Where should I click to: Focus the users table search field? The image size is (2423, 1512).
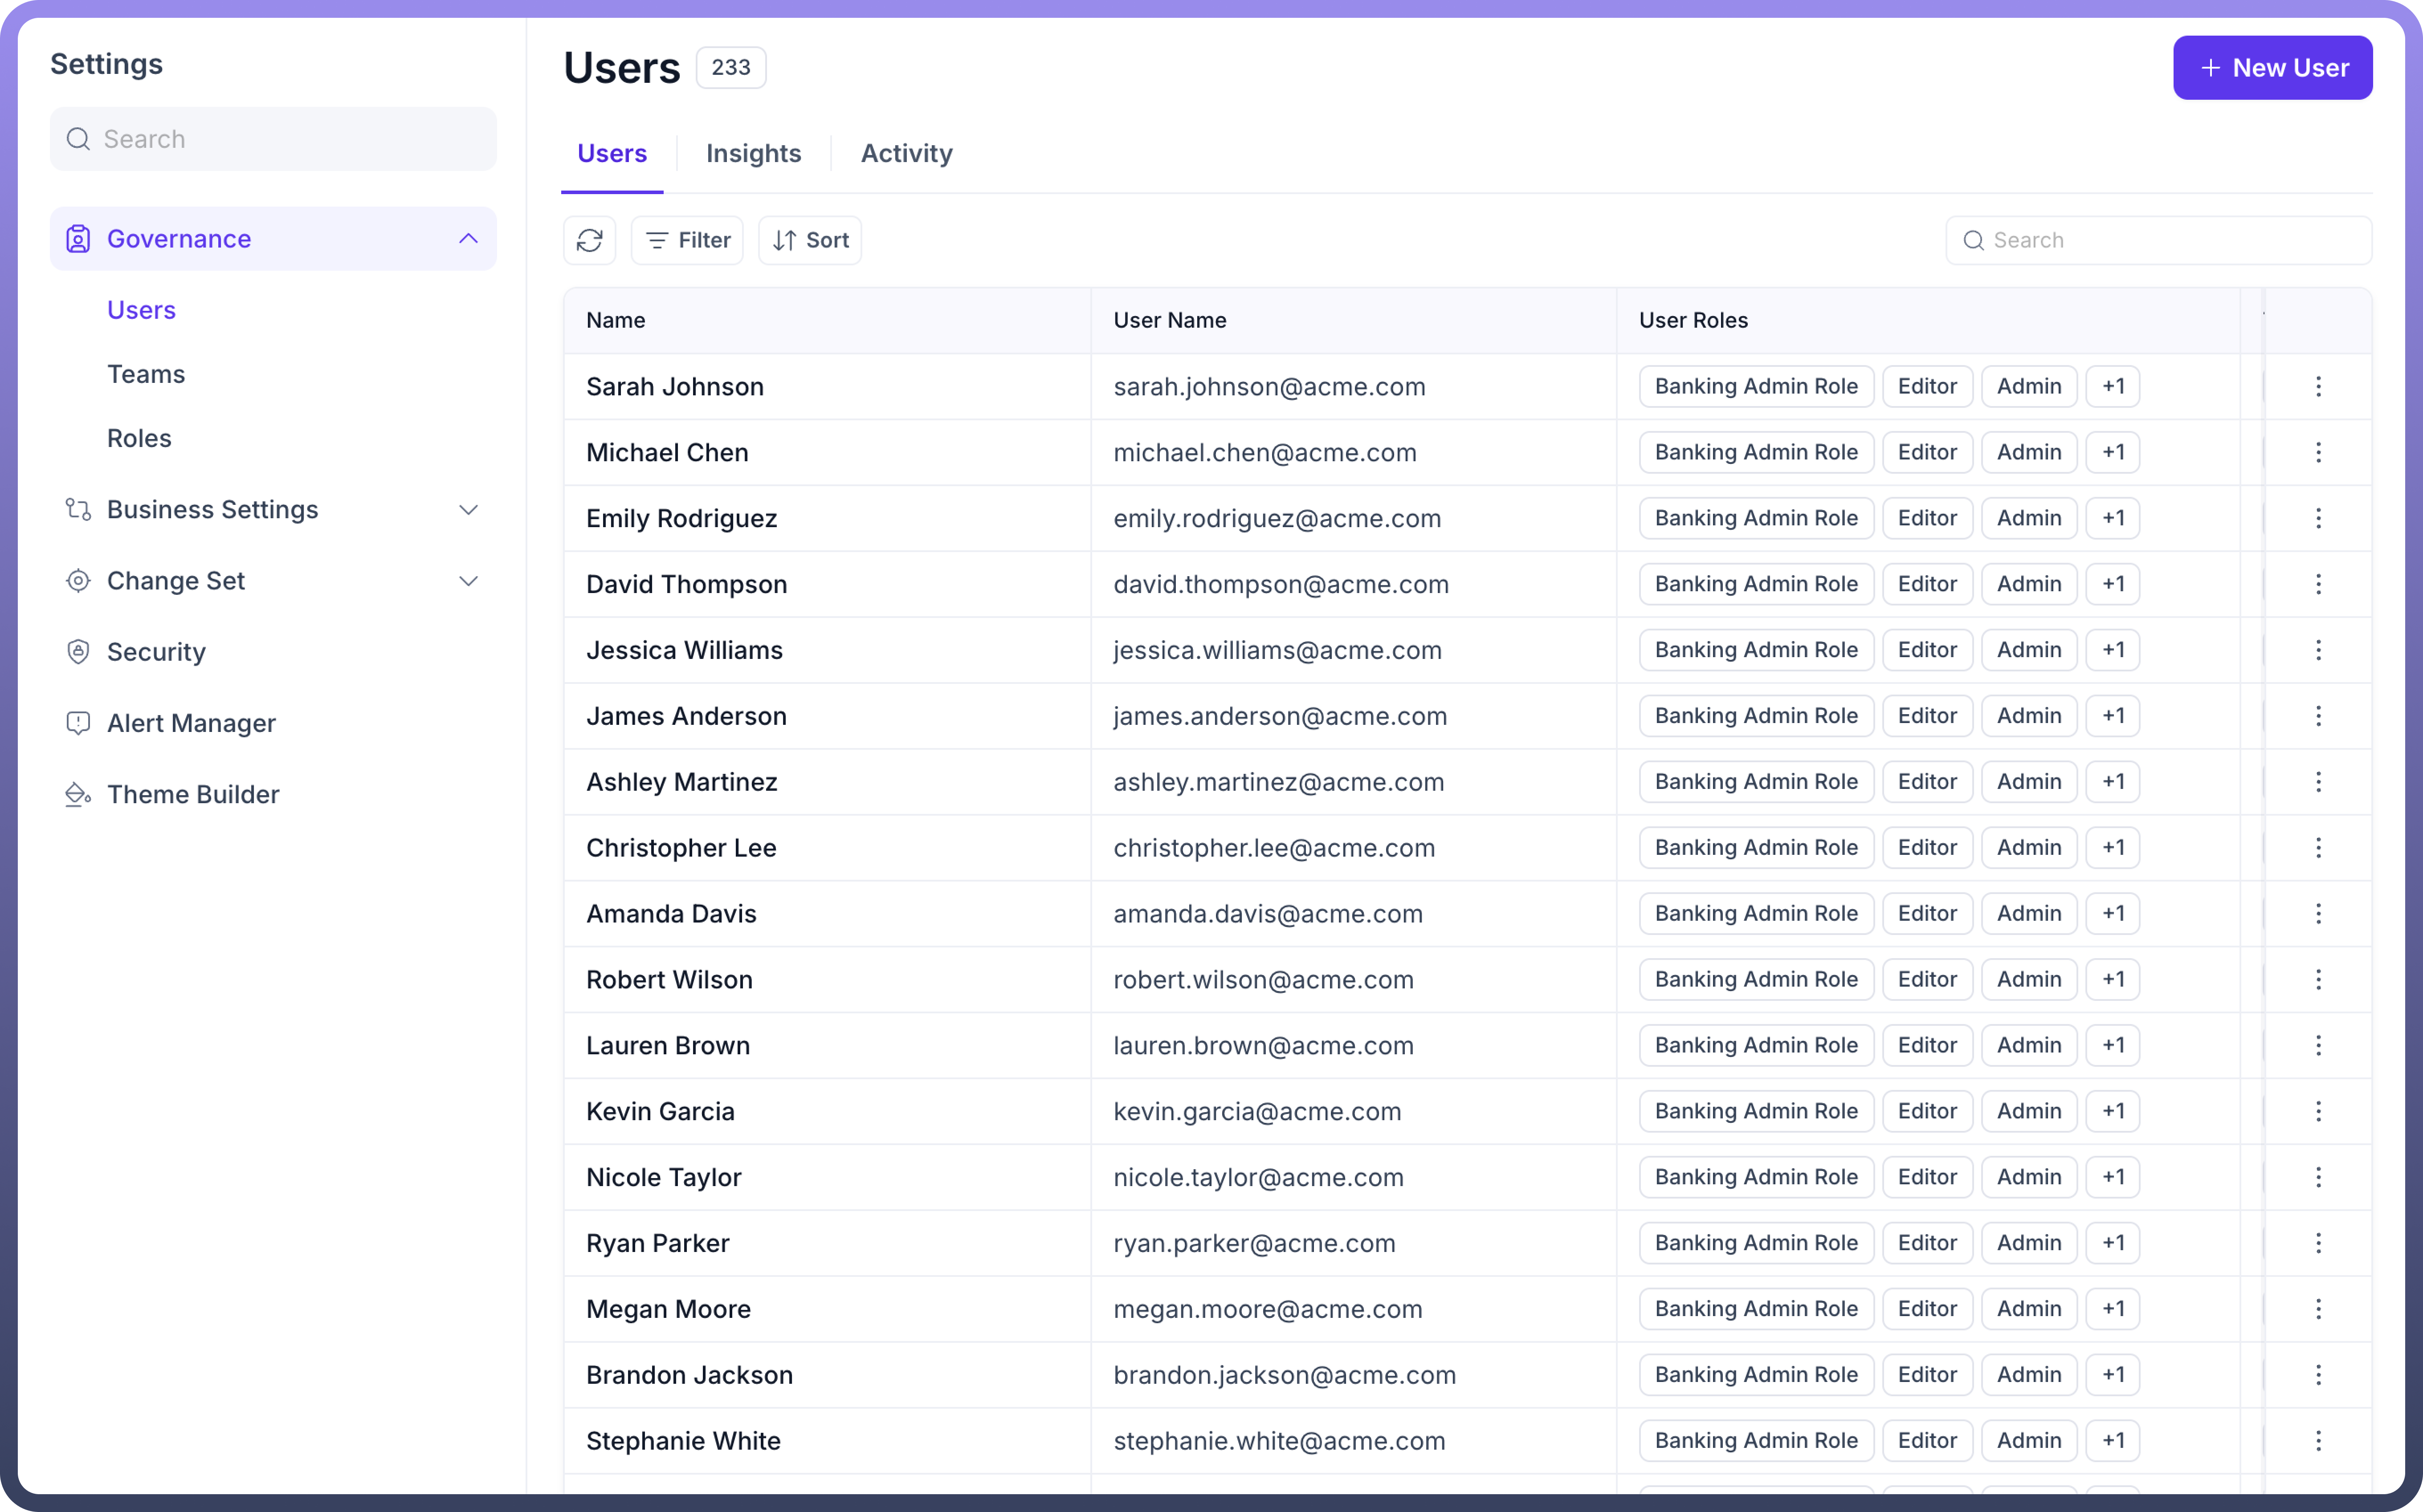(2171, 240)
